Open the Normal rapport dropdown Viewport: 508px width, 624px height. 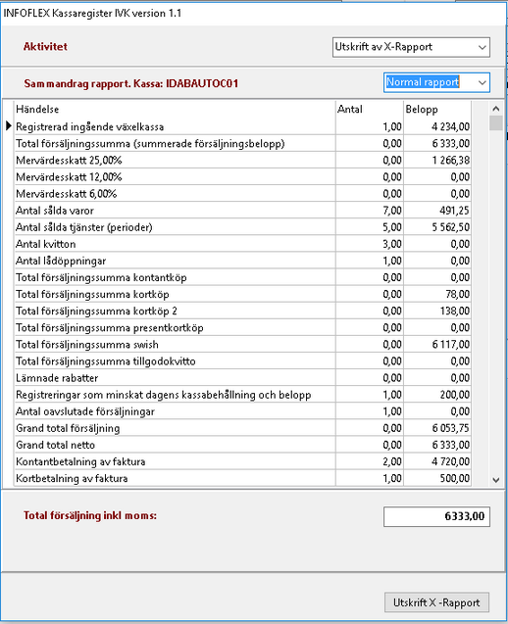click(436, 82)
